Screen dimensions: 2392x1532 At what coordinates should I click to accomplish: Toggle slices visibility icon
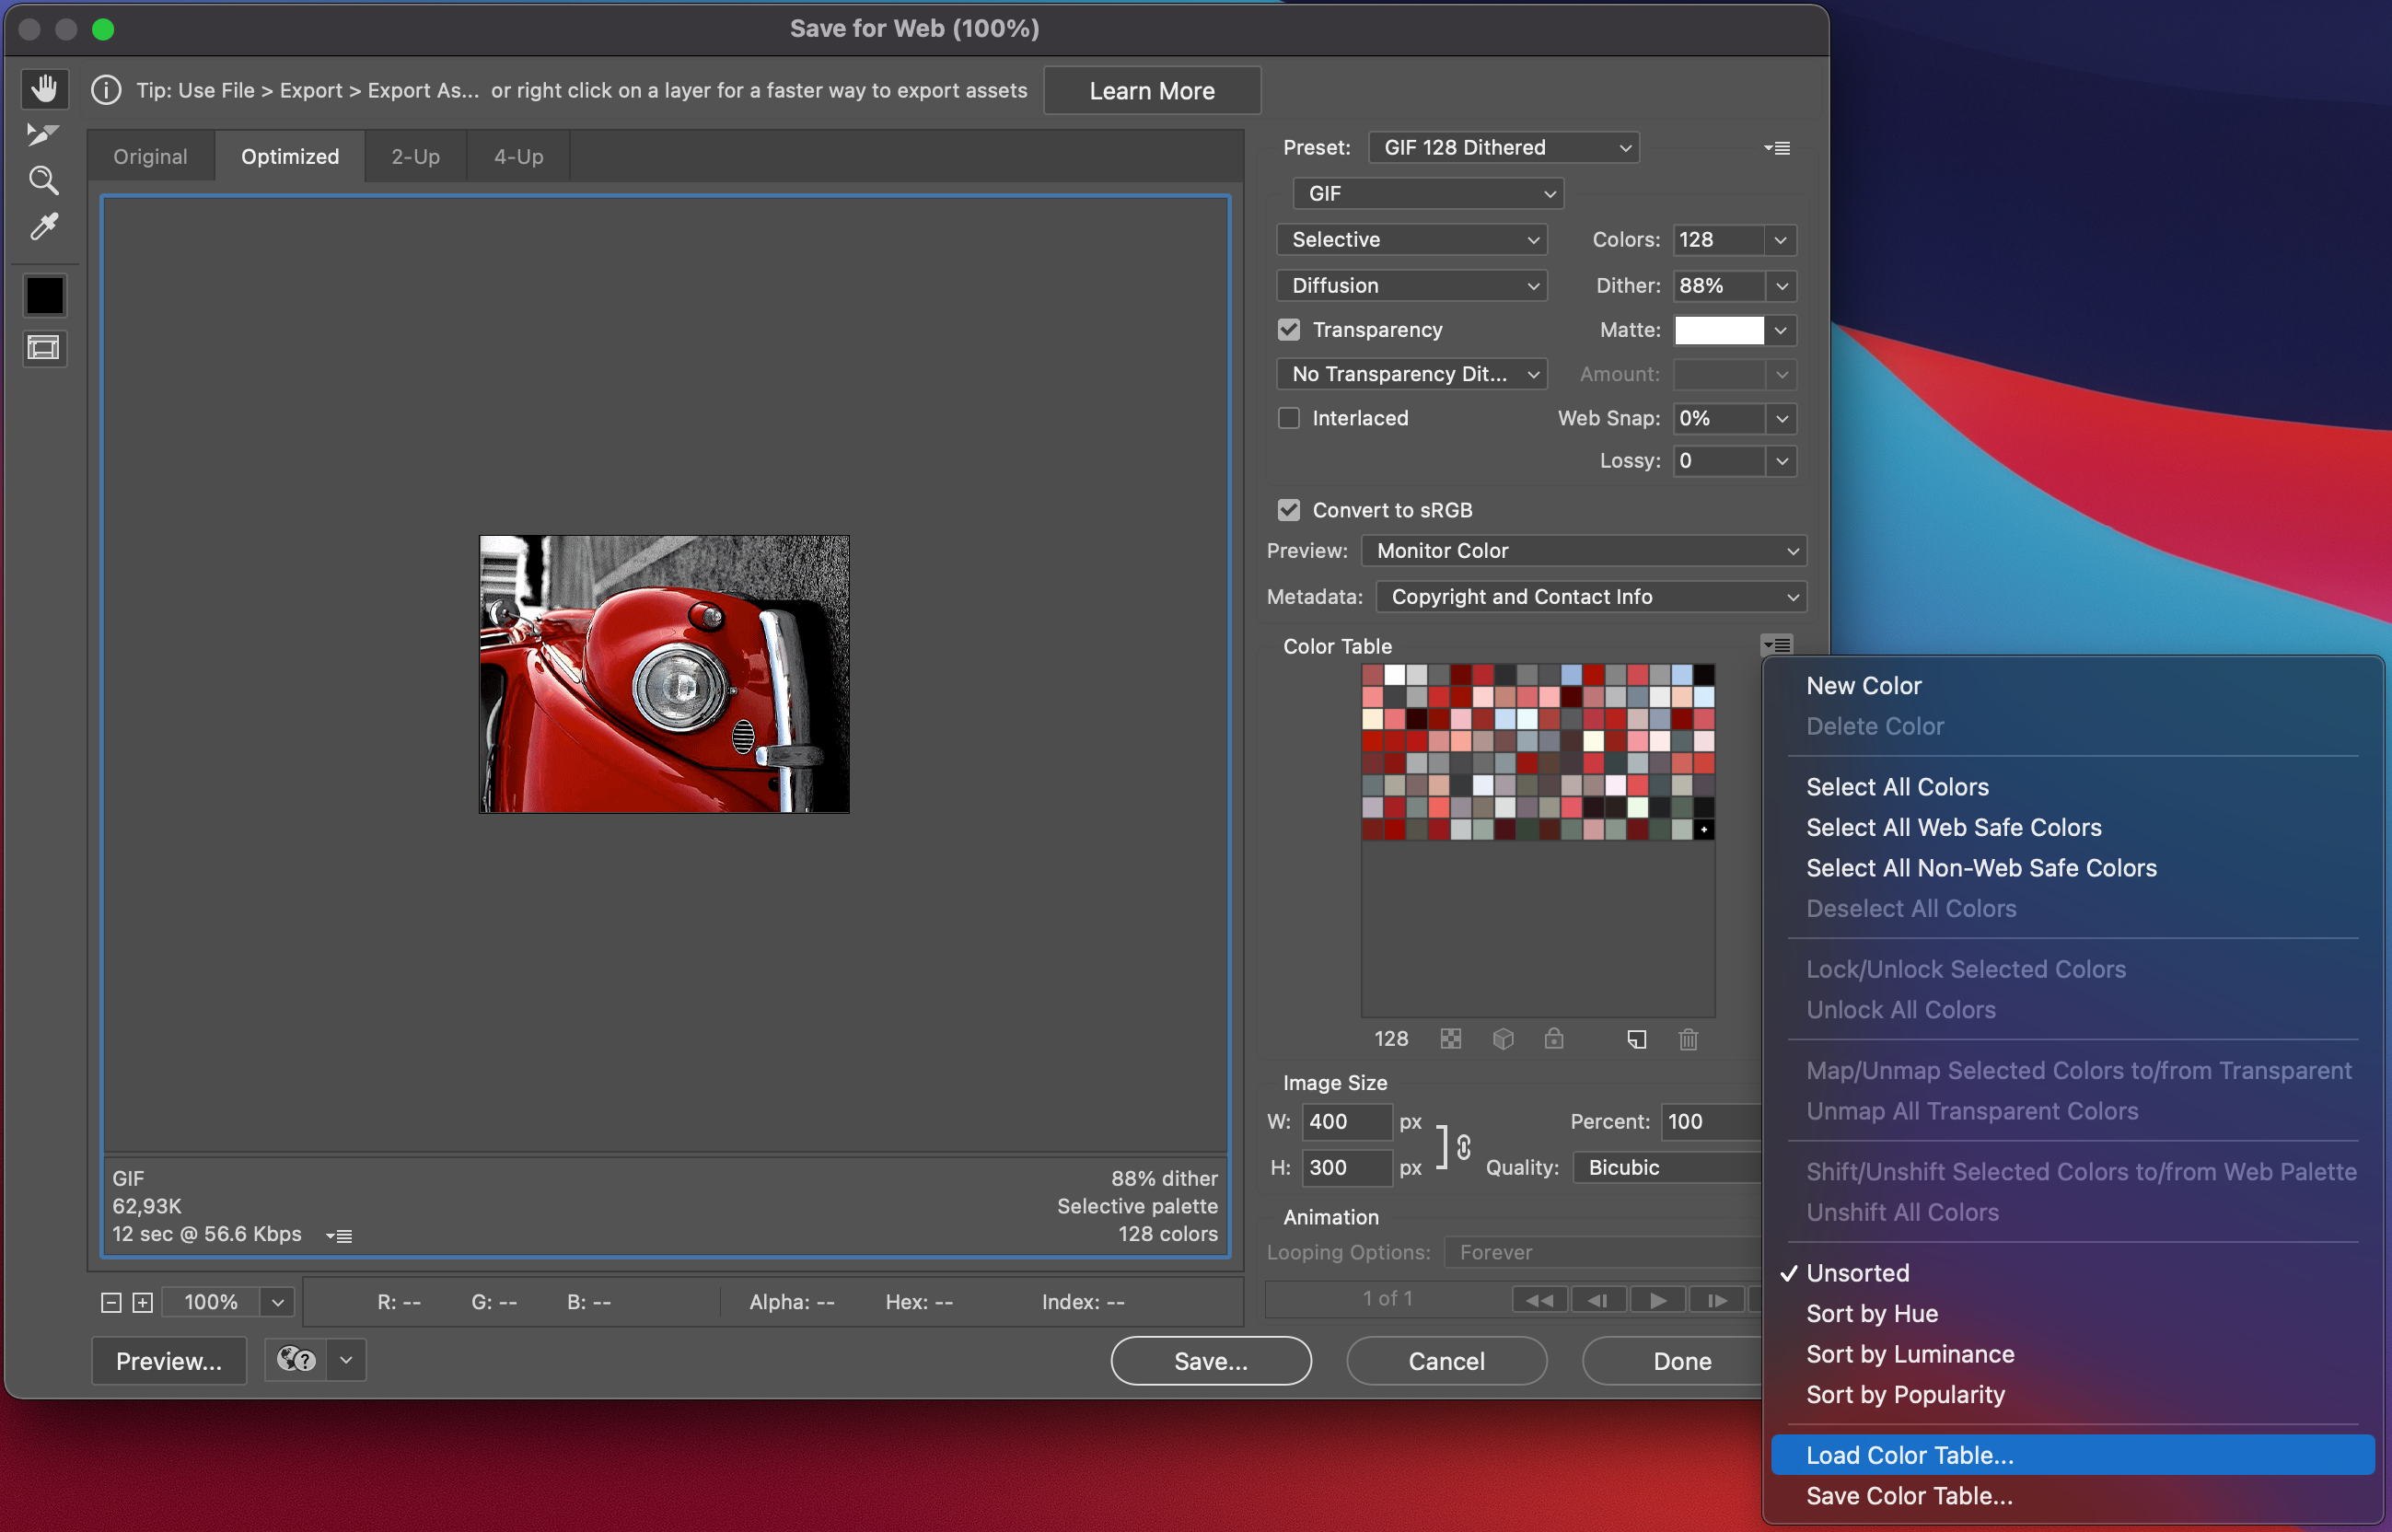pos(44,348)
